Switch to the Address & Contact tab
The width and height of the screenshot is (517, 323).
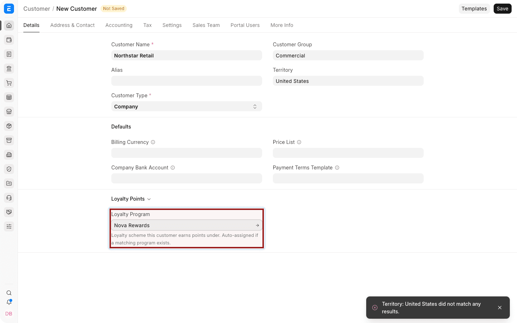(x=73, y=25)
